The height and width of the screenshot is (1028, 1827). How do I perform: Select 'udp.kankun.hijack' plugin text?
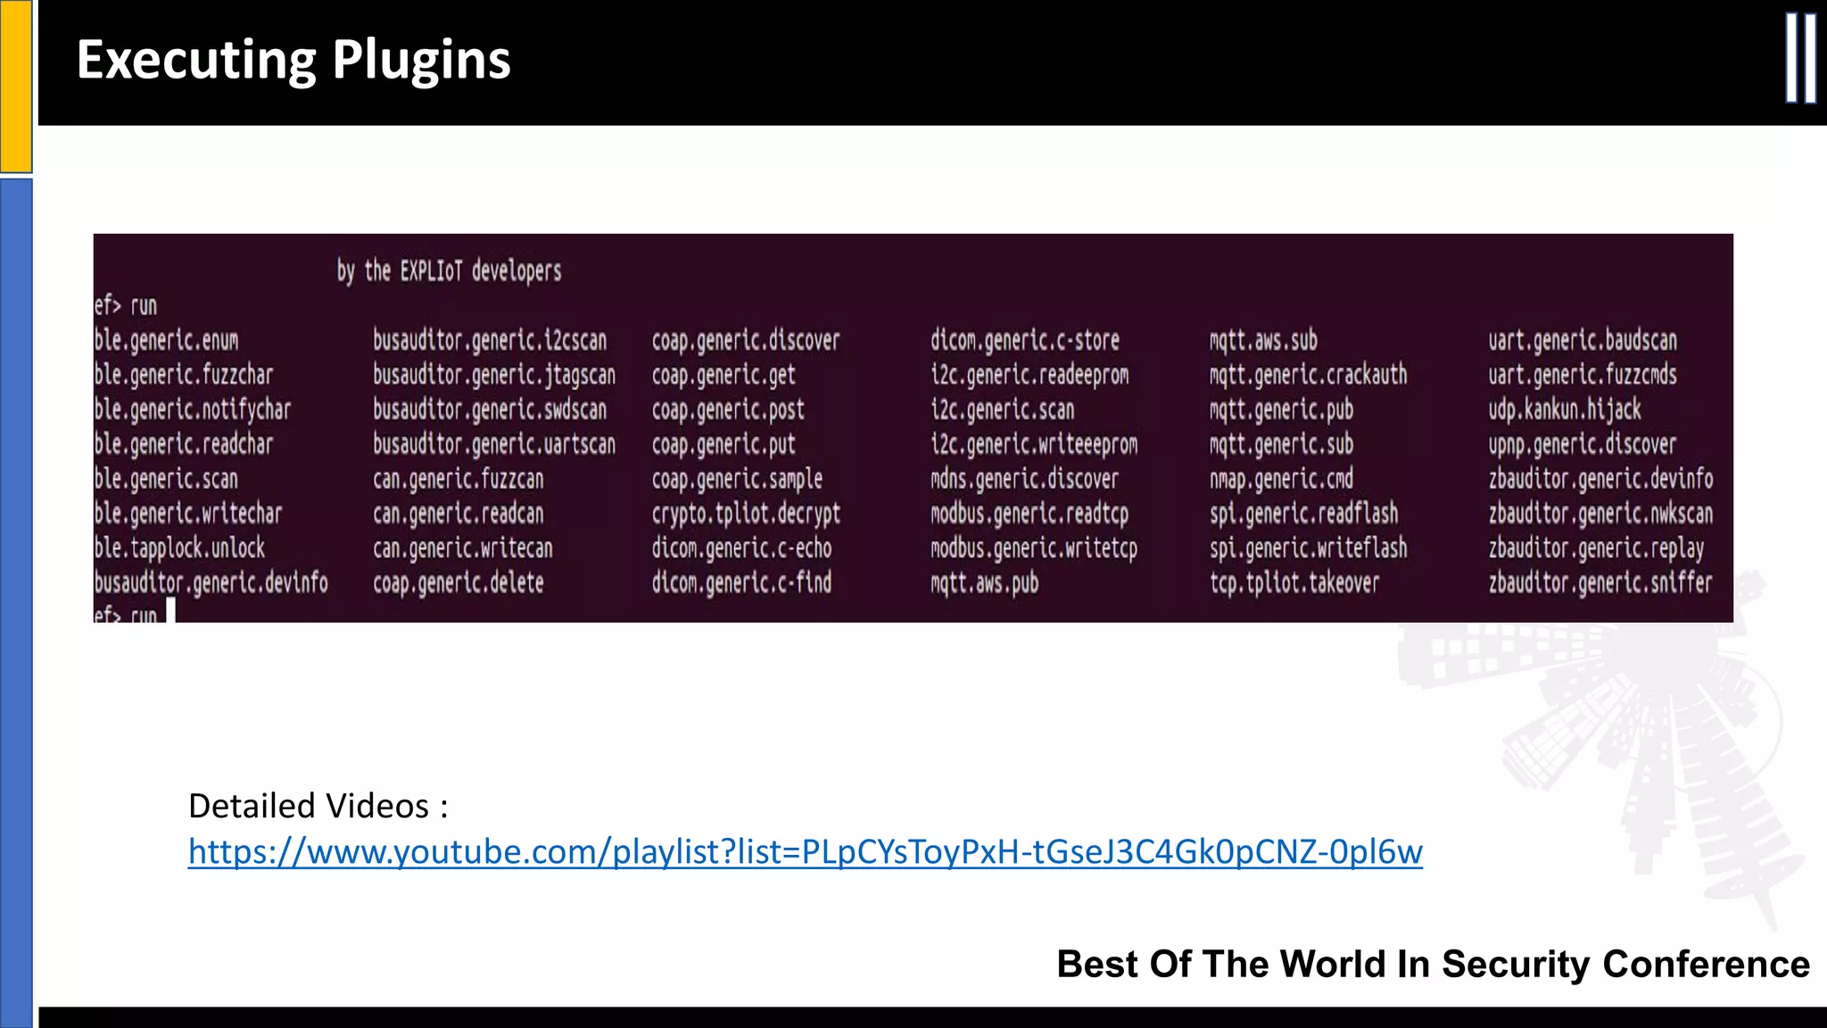1565,410
